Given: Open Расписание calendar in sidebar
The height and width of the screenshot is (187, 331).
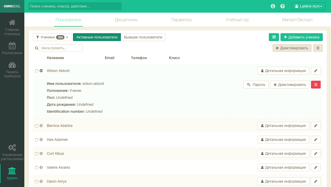Looking at the screenshot, I should (12, 46).
